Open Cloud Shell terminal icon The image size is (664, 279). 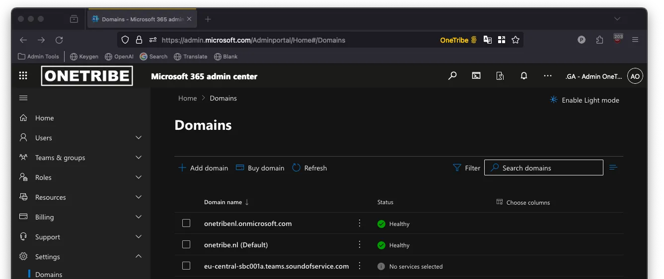[476, 76]
